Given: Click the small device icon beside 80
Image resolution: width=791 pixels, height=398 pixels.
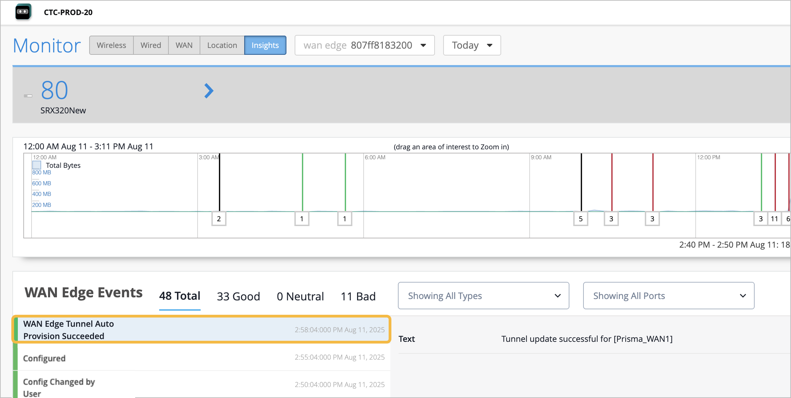Looking at the screenshot, I should pyautogui.click(x=28, y=96).
